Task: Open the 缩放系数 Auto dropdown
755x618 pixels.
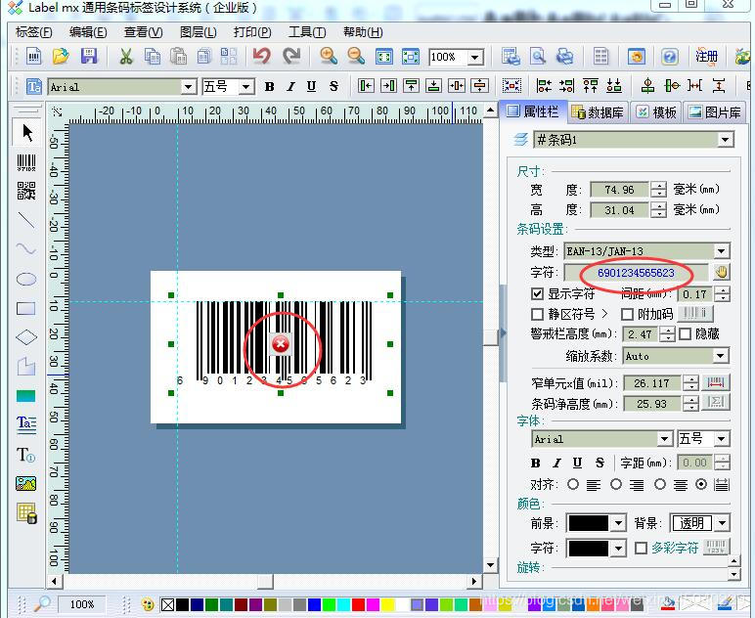Action: click(x=721, y=356)
